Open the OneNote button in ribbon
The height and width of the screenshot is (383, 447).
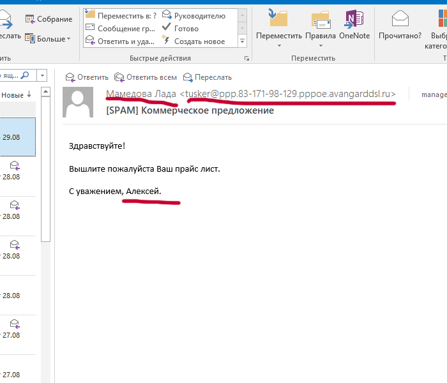354,26
